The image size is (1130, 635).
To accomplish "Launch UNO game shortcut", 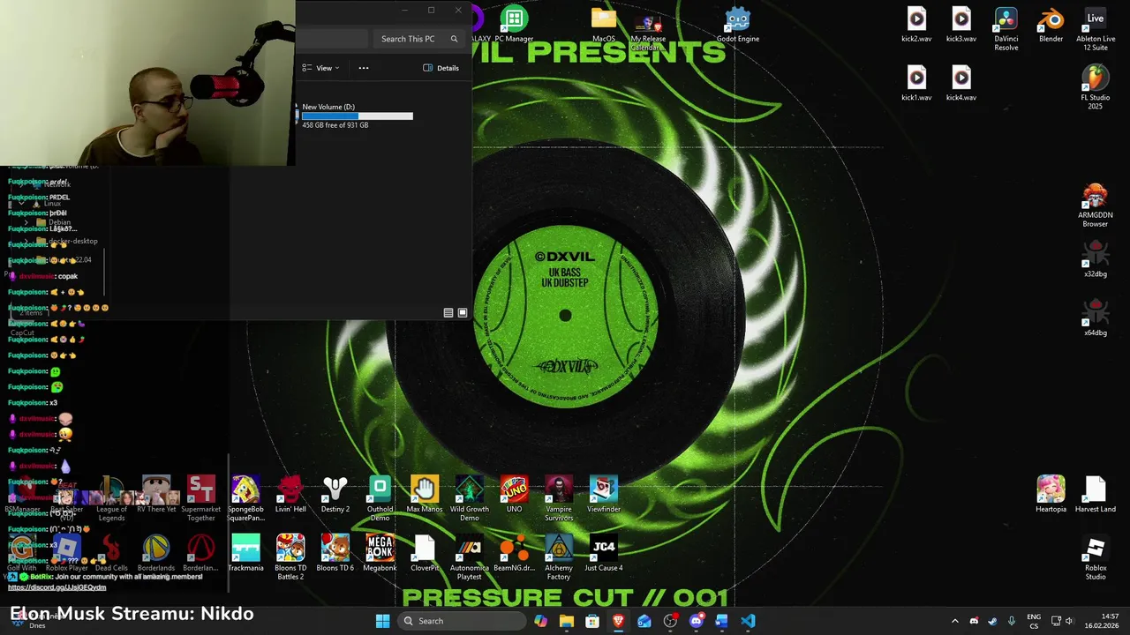I will pos(514,495).
